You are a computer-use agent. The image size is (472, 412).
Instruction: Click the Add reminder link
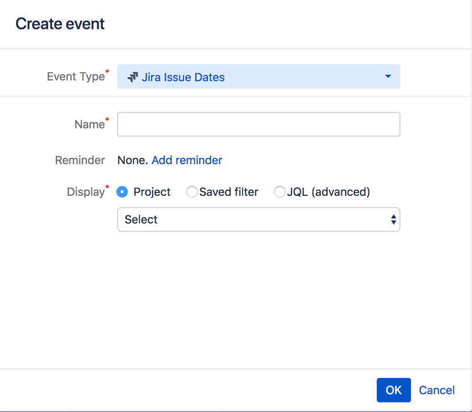coord(187,160)
